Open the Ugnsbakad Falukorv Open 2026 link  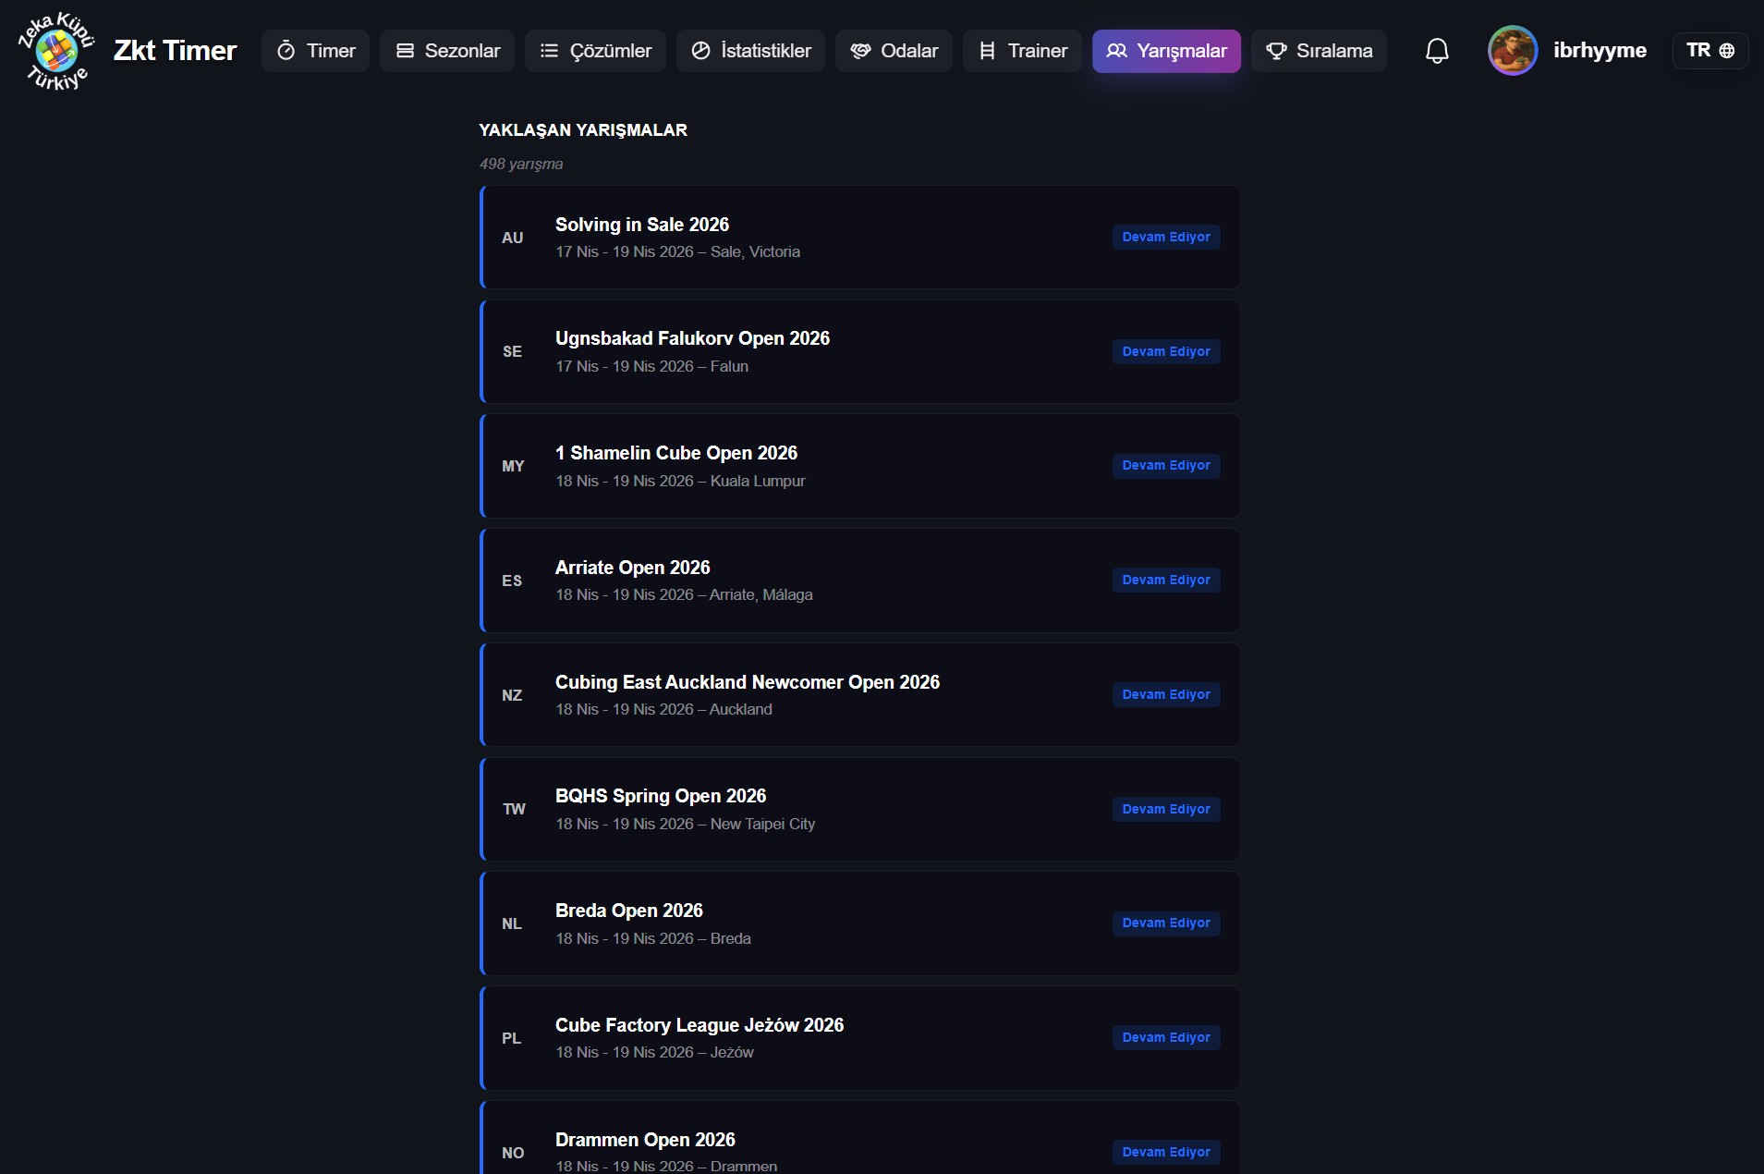point(692,338)
